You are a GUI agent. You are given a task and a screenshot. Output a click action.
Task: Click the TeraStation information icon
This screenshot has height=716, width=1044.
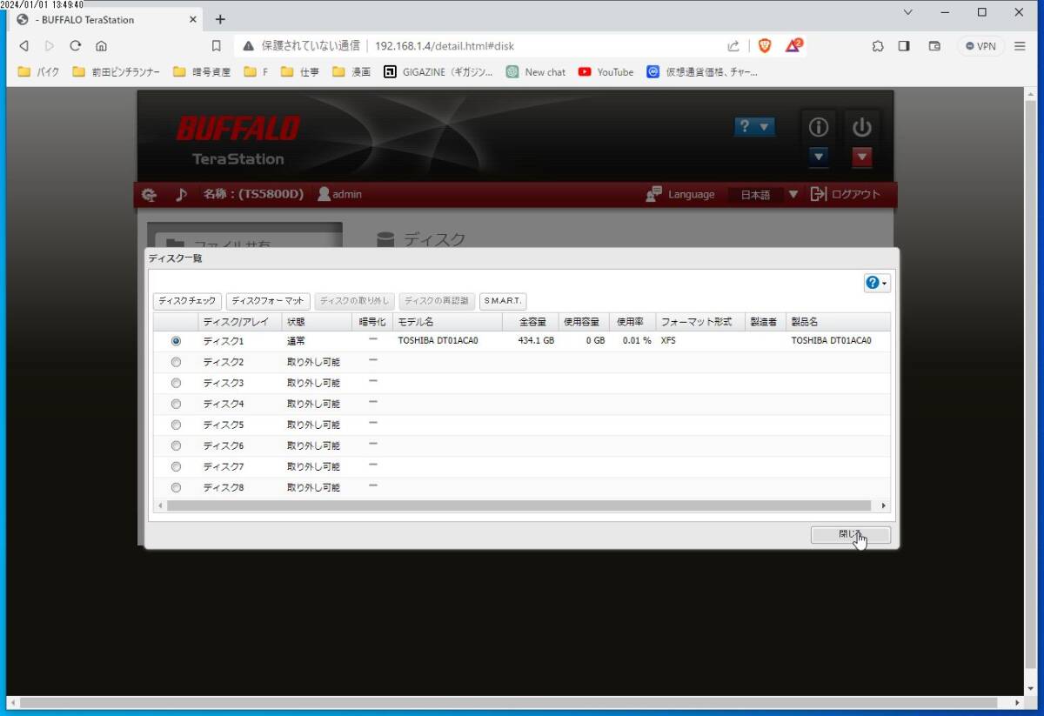[x=818, y=127]
